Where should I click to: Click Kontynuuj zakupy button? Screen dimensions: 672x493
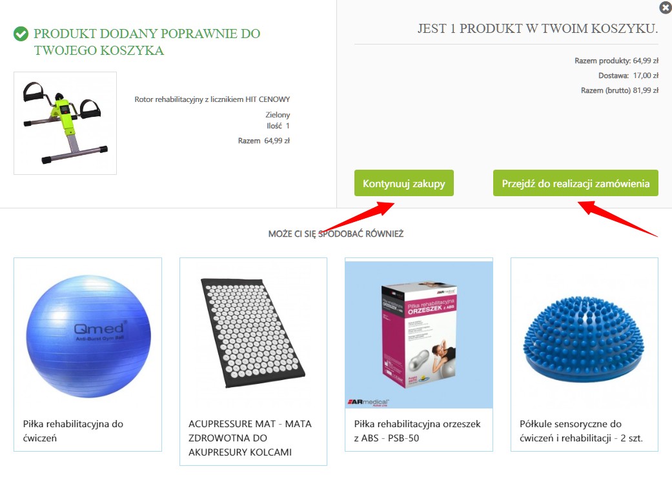403,183
